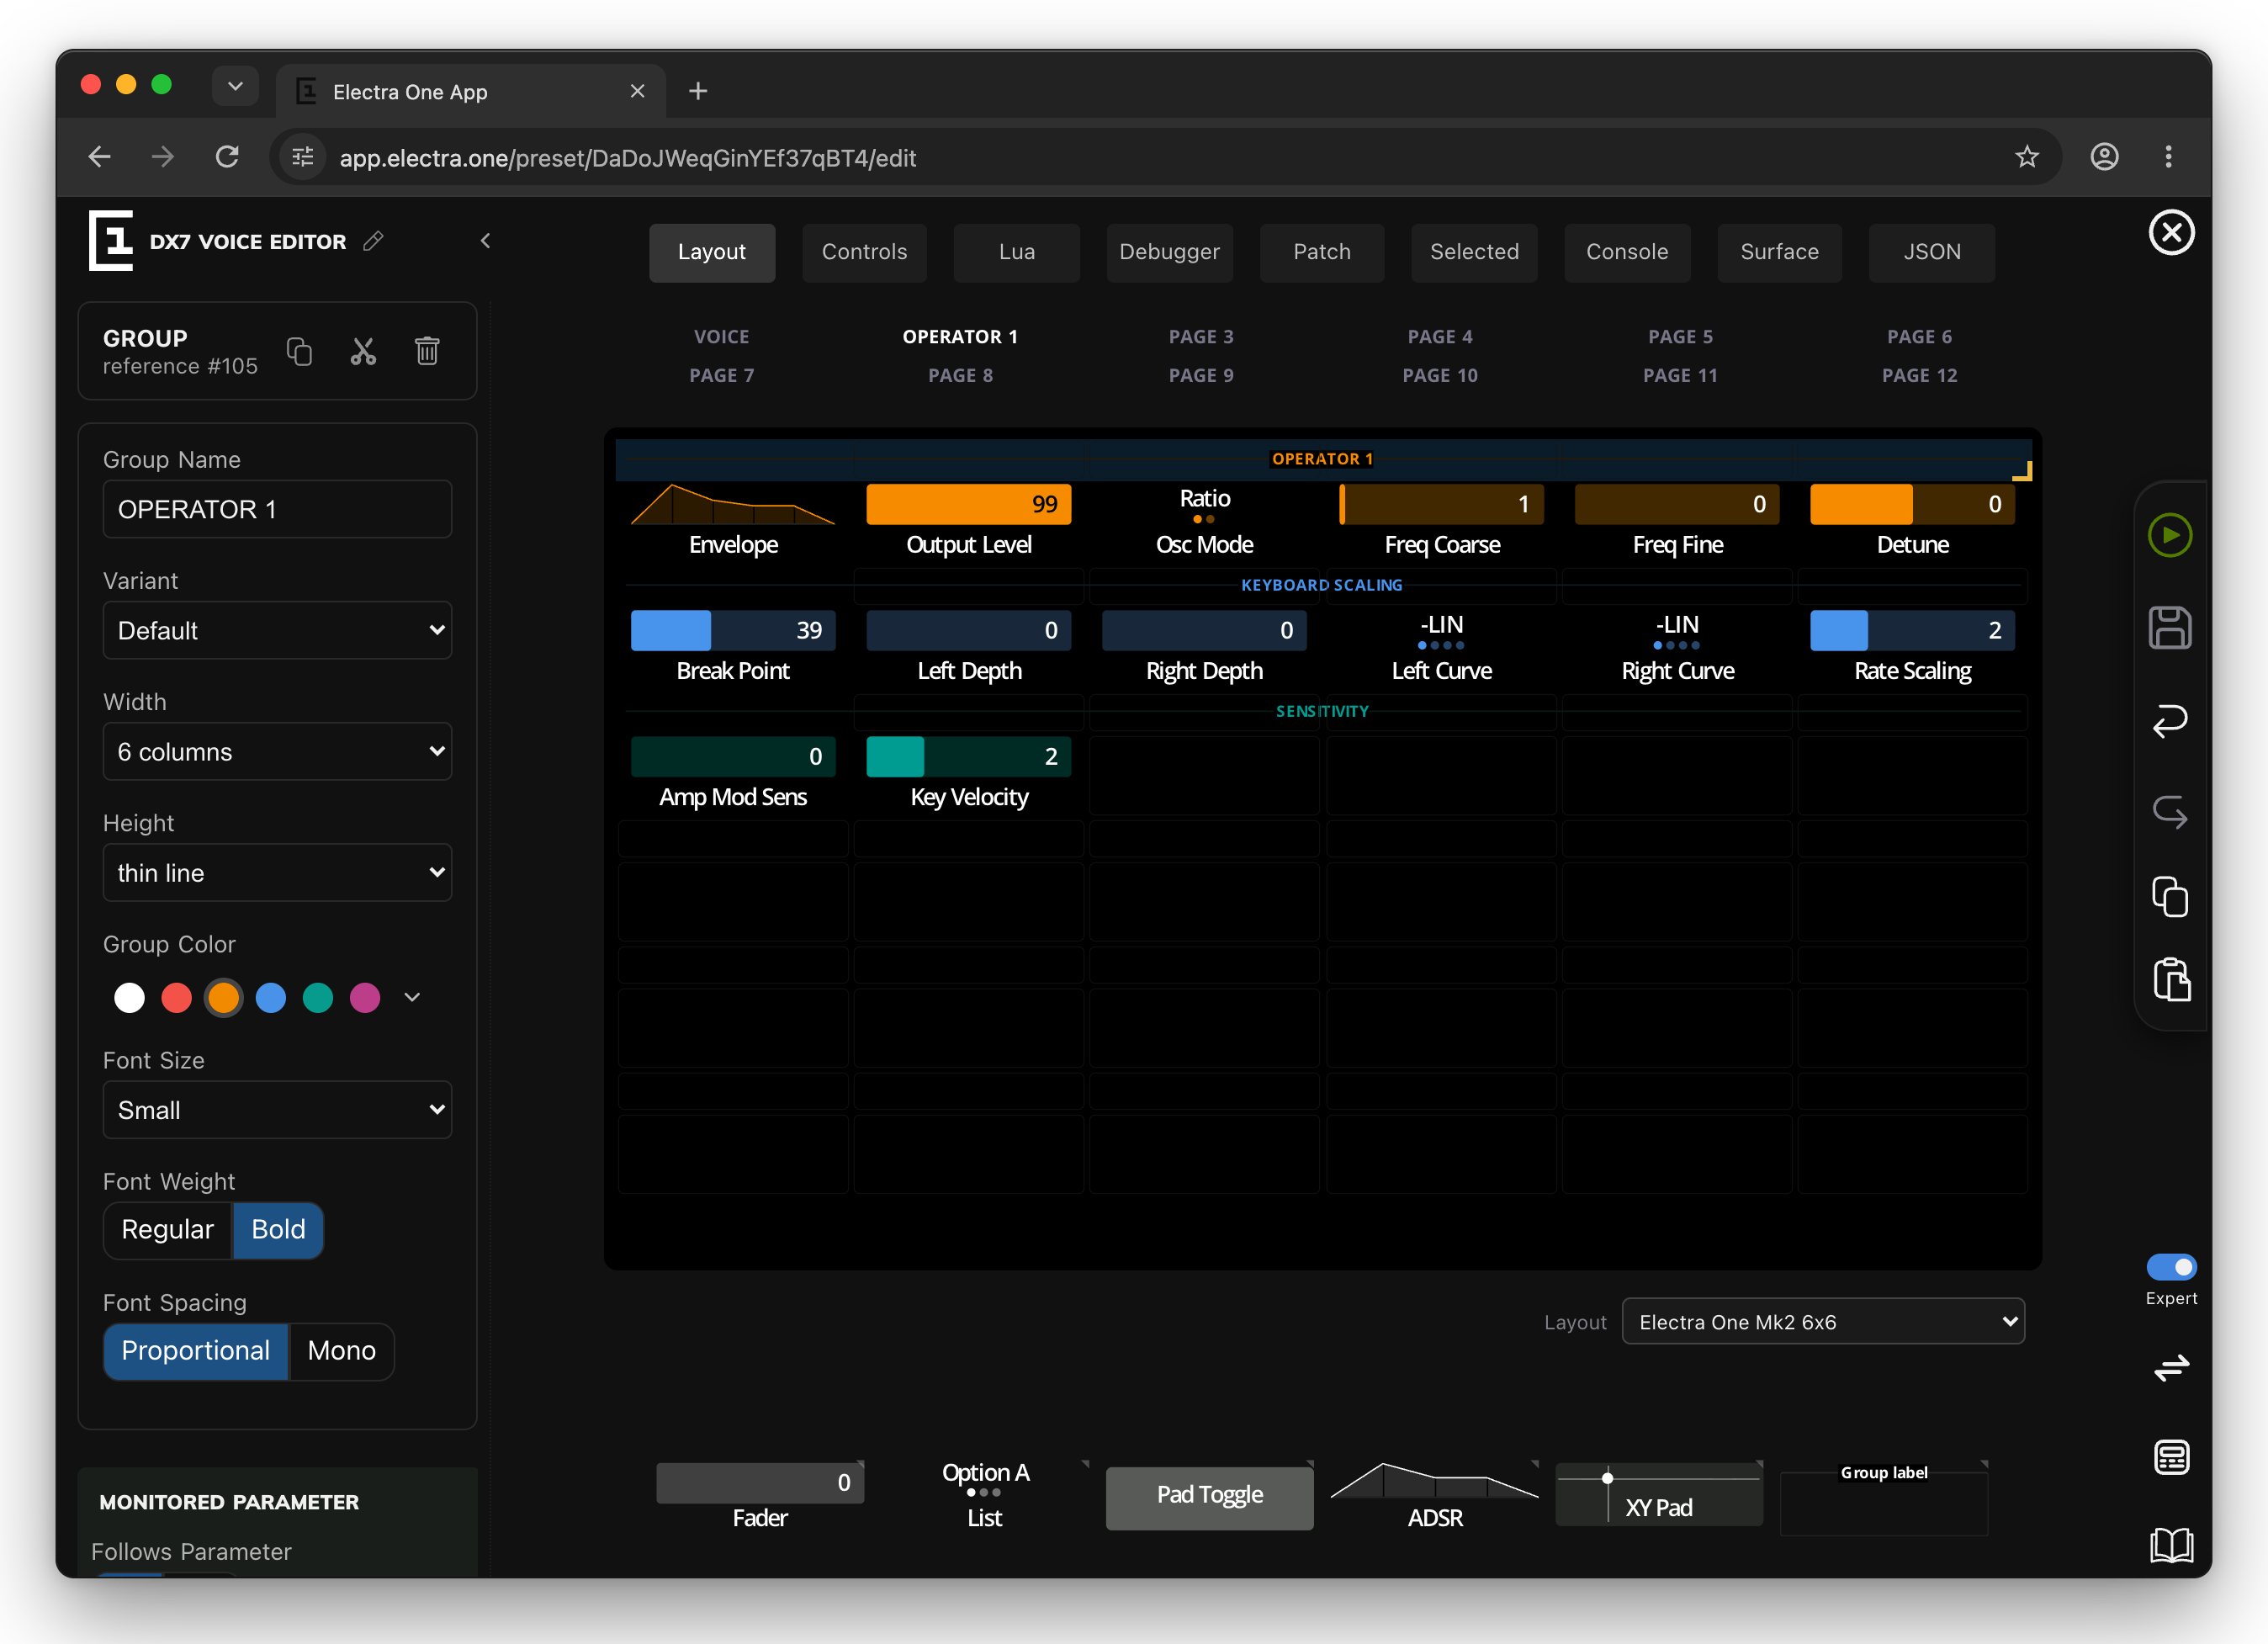Open the Patch tab
Viewport: 2268px width, 1644px height.
point(1322,252)
